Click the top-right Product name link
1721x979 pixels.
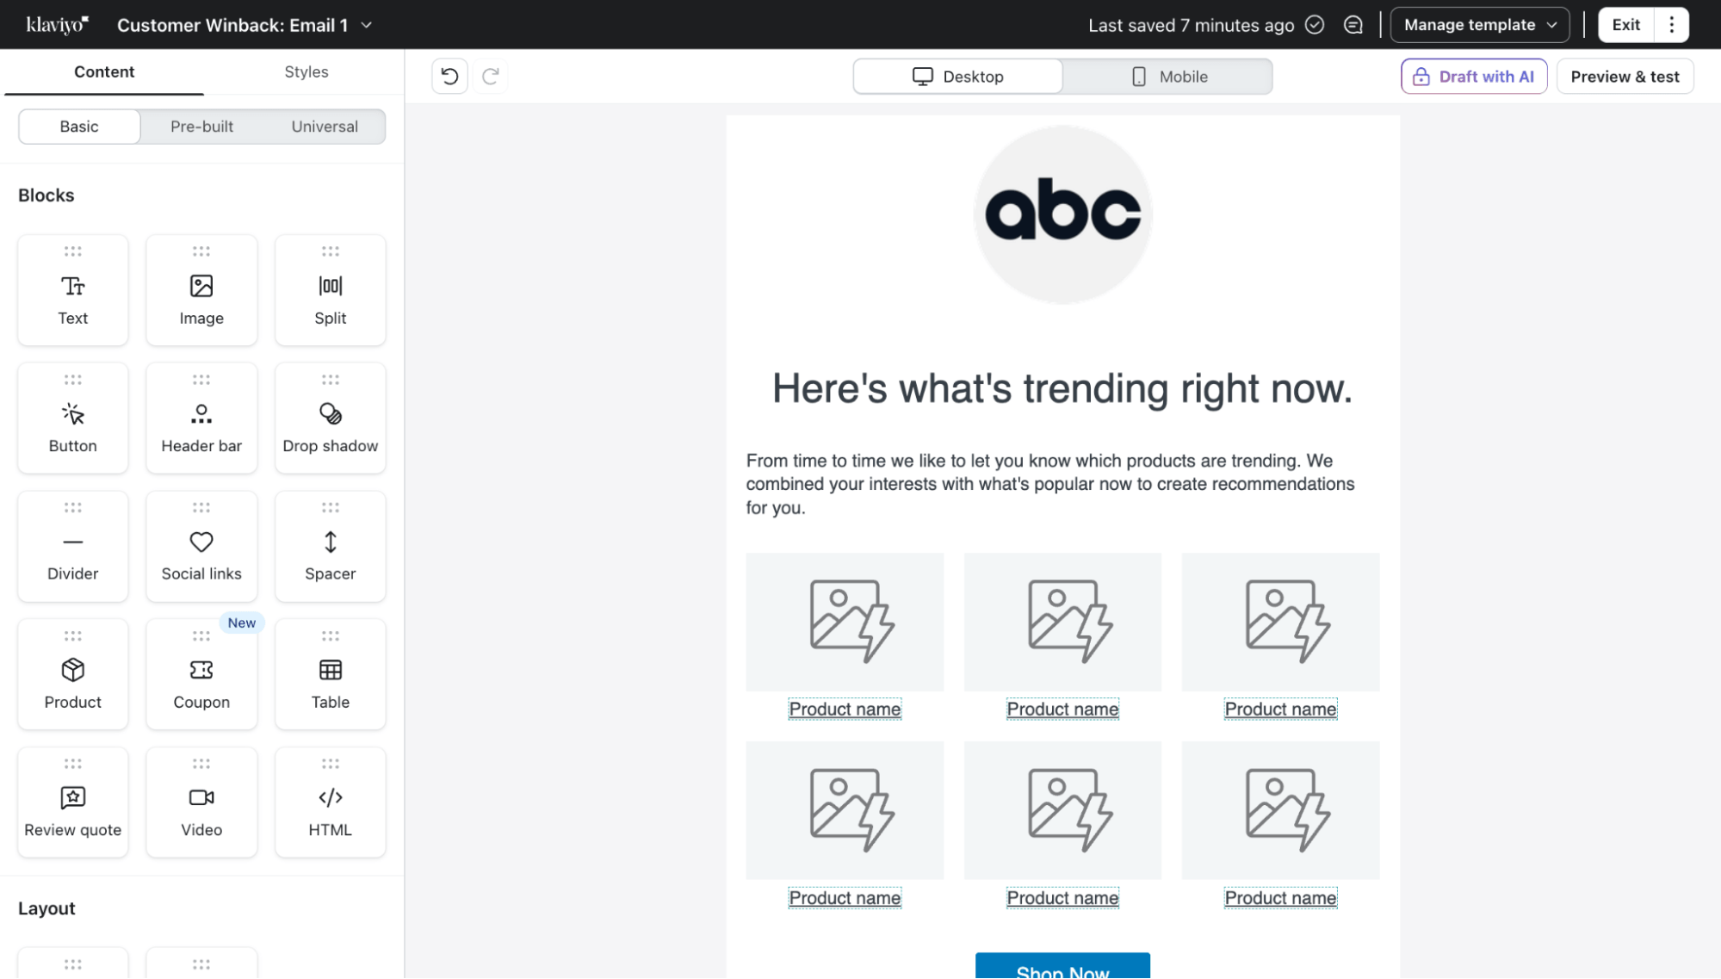click(1280, 709)
